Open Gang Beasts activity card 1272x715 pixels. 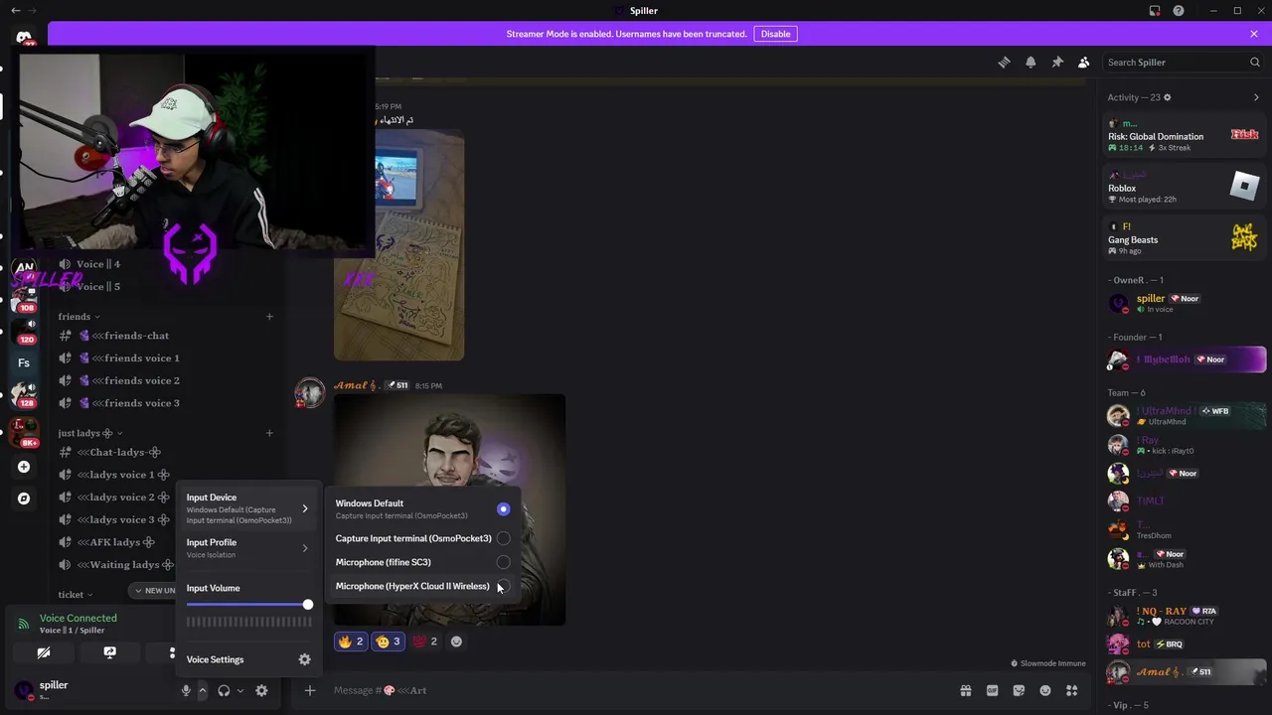tap(1185, 238)
